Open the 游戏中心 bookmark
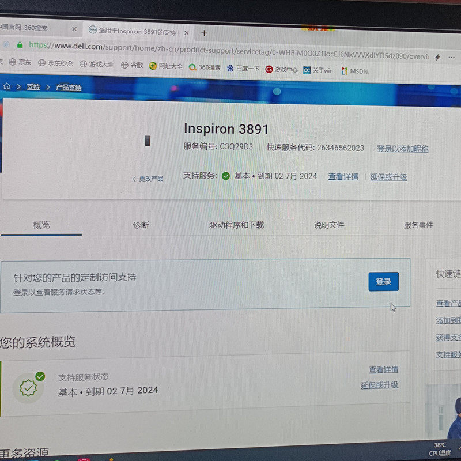 (x=281, y=70)
